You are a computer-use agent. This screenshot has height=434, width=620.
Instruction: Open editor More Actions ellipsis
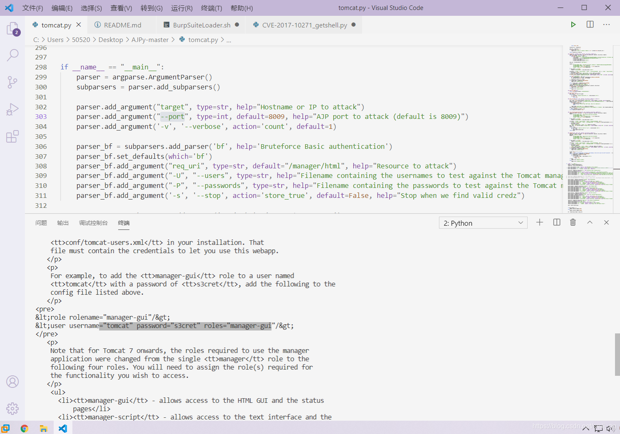[x=607, y=25]
